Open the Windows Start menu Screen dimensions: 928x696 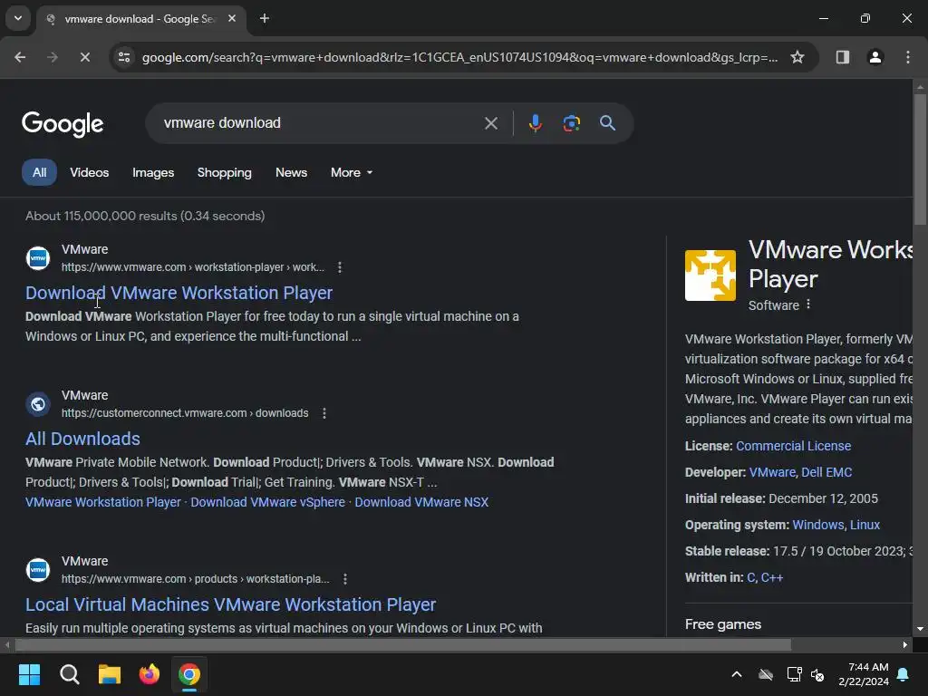(x=29, y=674)
